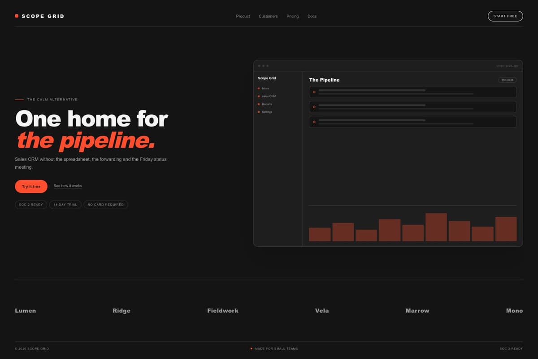The width and height of the screenshot is (538, 359).
Task: Click the SOC 2 READY badge pill
Action: coord(31,205)
